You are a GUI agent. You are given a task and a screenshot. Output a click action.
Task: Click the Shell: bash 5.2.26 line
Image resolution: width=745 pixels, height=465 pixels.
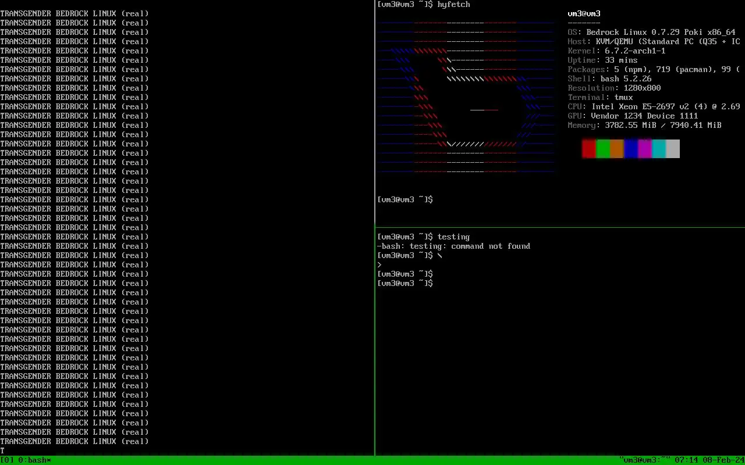(610, 79)
